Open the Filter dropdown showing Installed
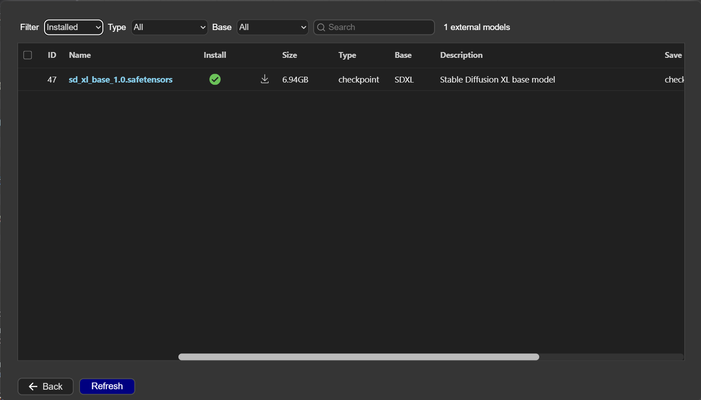The height and width of the screenshot is (400, 701). (74, 27)
